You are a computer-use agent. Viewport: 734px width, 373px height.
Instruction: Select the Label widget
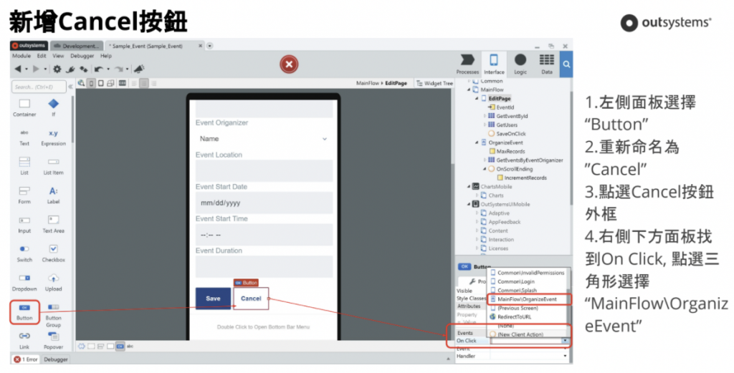[x=53, y=195]
